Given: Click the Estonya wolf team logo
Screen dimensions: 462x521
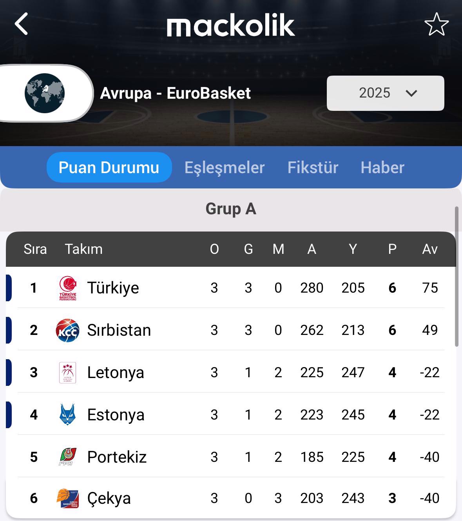Looking at the screenshot, I should coord(68,415).
